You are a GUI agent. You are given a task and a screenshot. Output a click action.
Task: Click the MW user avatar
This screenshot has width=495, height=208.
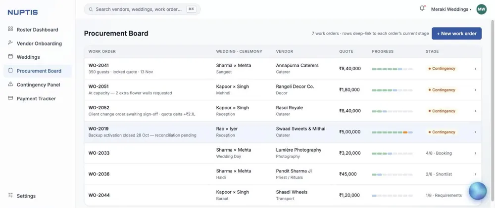(x=482, y=9)
